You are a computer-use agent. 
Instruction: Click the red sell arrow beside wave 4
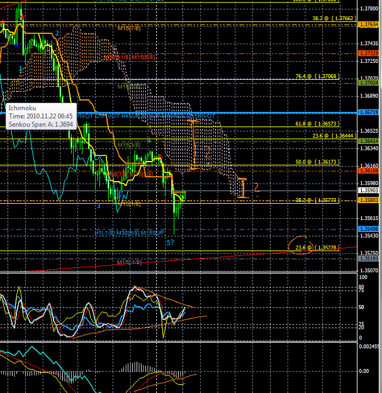click(x=160, y=157)
